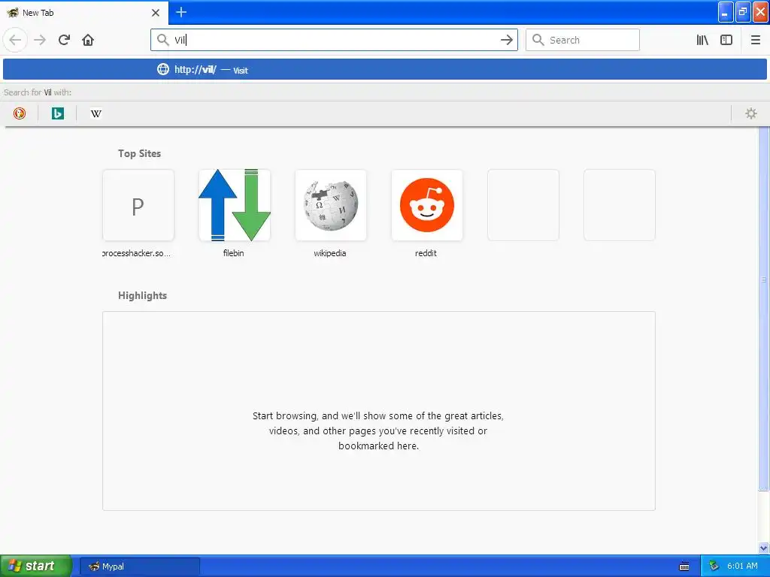Click the Back navigation arrow
This screenshot has height=577, width=770.
pos(15,40)
